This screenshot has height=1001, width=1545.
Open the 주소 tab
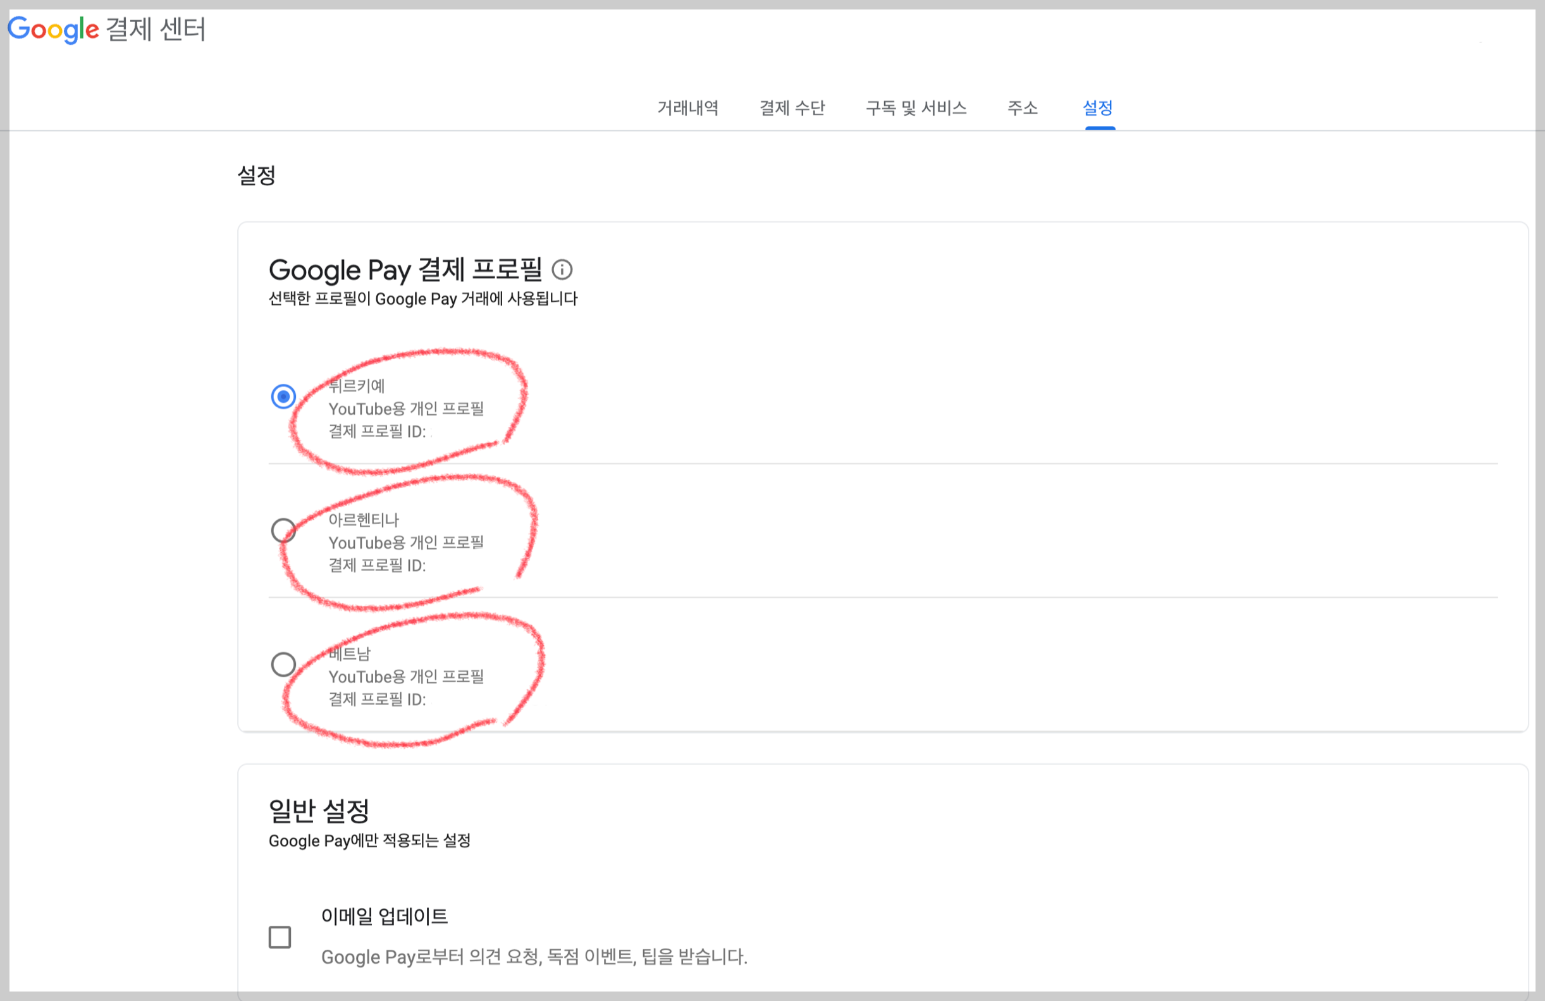coord(1023,107)
